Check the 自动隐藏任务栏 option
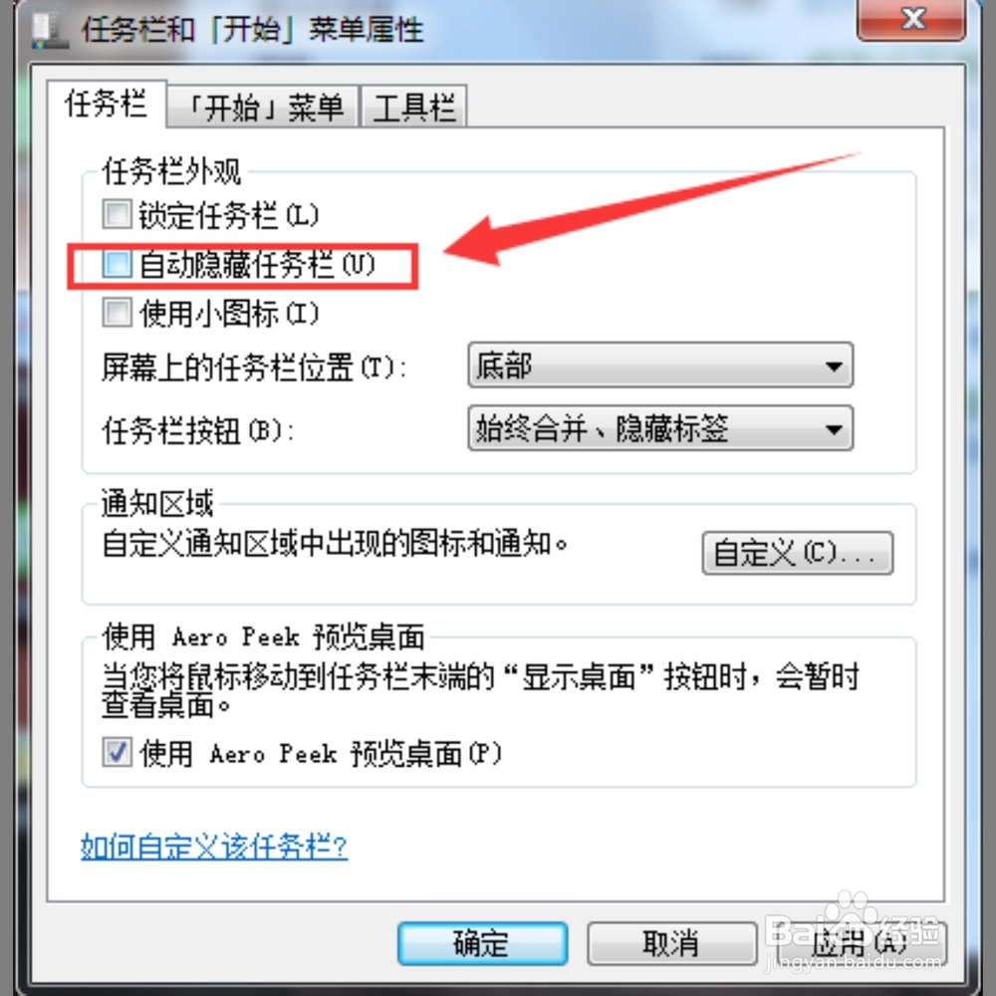The image size is (996, 996). click(117, 264)
